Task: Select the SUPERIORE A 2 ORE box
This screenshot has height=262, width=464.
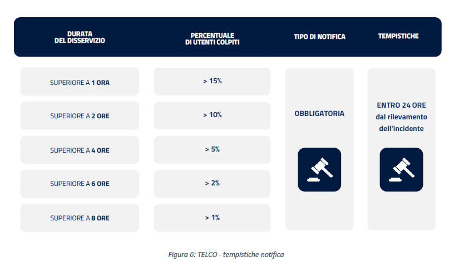Action: tap(80, 116)
